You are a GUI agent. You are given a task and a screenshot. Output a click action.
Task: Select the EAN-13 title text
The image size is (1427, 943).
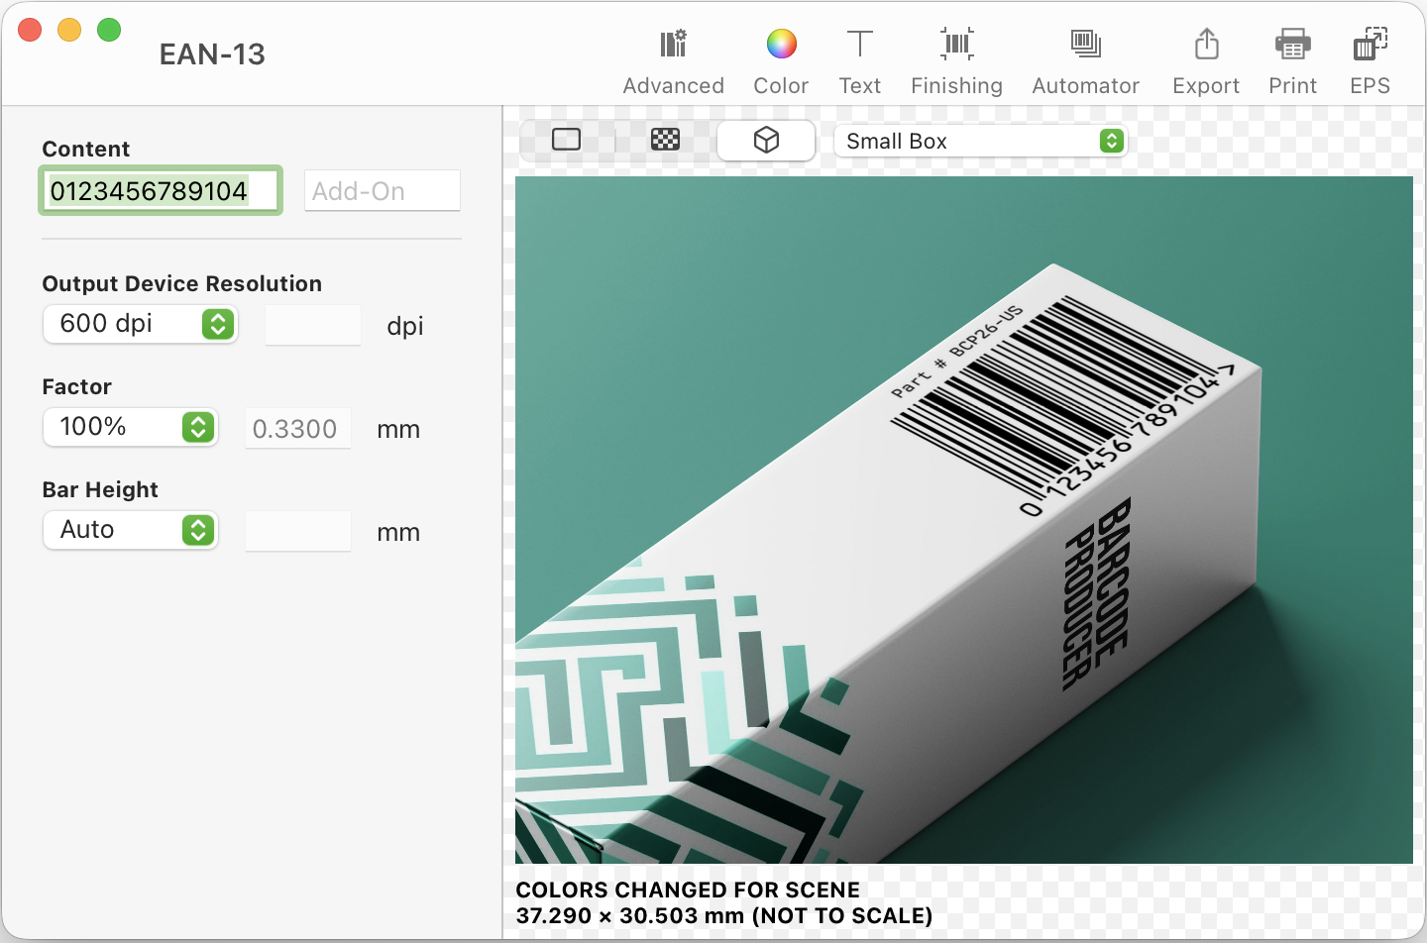click(x=212, y=54)
